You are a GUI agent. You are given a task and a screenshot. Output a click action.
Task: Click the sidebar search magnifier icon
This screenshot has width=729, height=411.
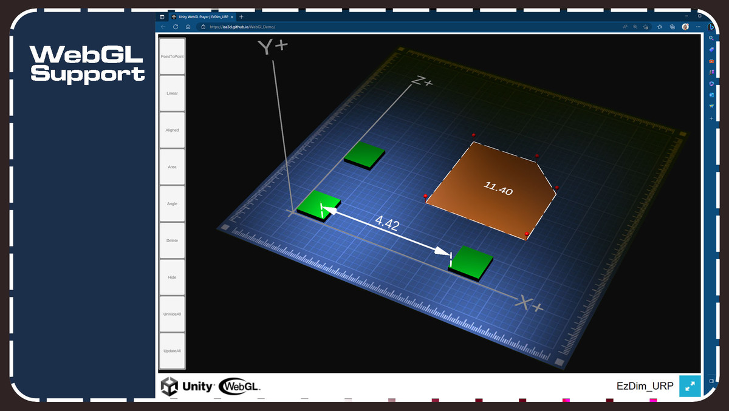point(712,38)
